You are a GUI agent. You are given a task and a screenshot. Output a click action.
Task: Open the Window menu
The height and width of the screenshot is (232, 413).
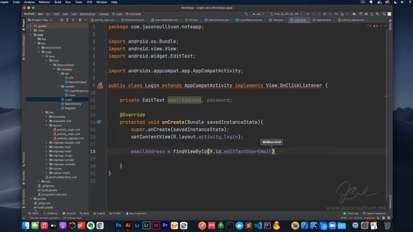(101, 2)
